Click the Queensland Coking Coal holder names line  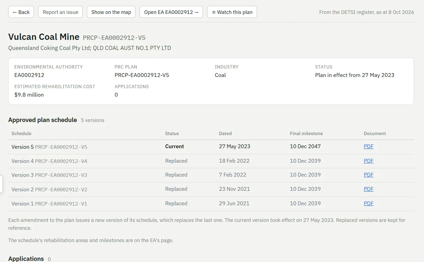pyautogui.click(x=90, y=48)
